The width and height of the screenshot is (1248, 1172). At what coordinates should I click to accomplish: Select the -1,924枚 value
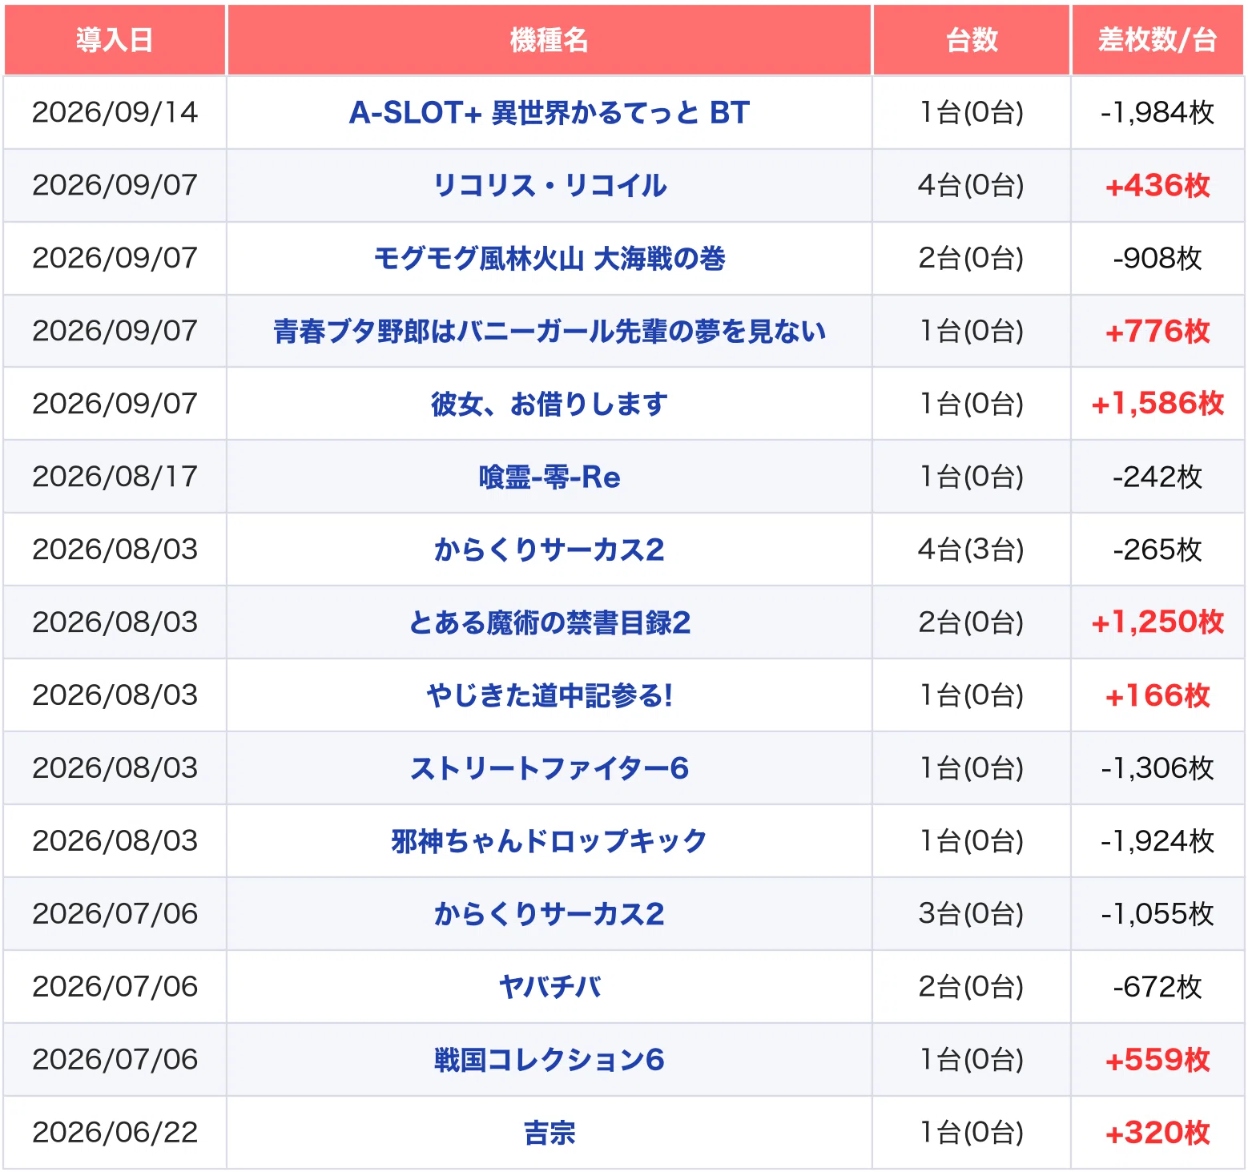click(x=1157, y=842)
